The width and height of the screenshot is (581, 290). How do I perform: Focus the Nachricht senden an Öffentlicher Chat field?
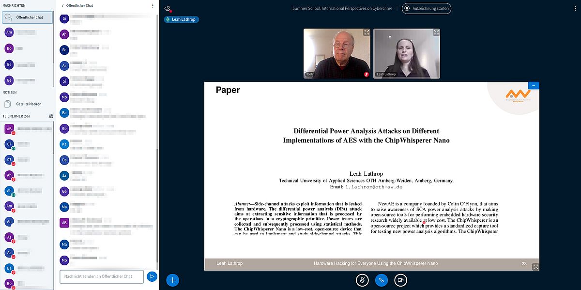point(102,276)
